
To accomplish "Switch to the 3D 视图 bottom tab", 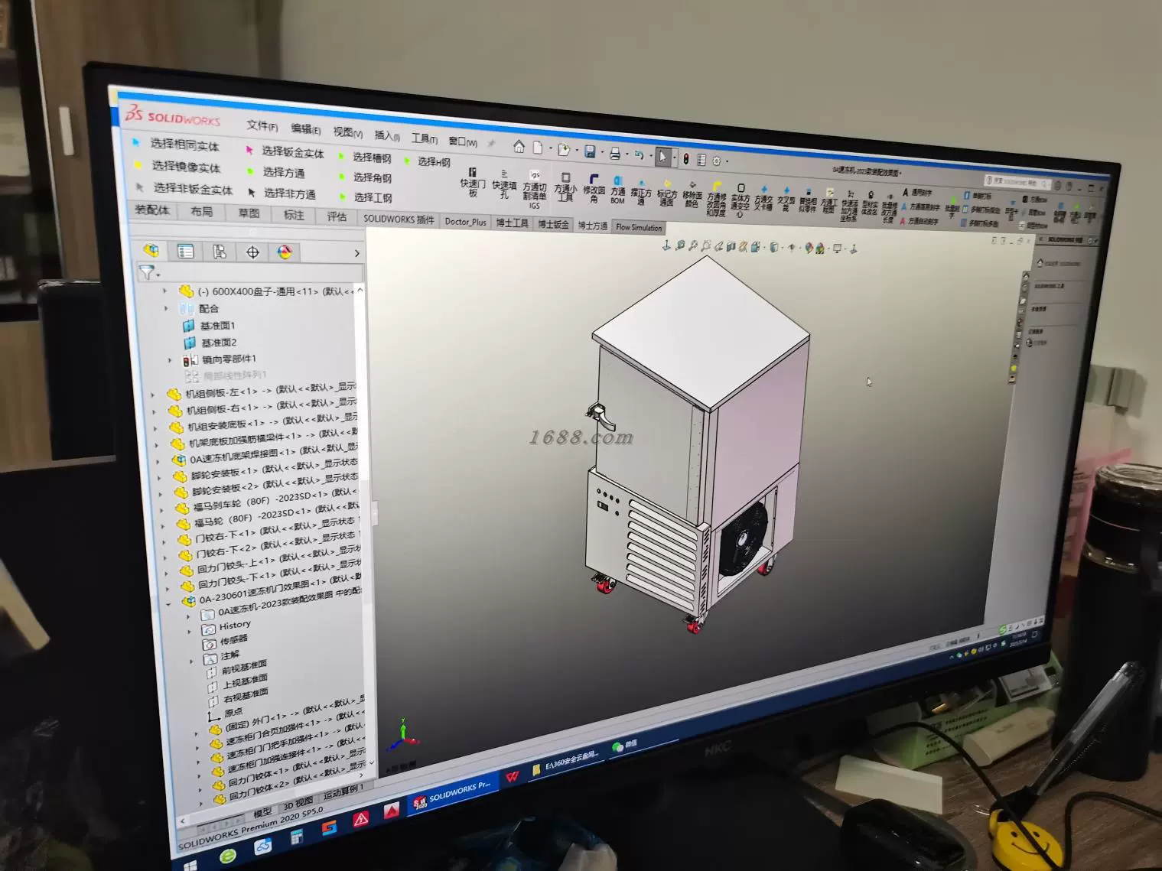I will pos(298,801).
